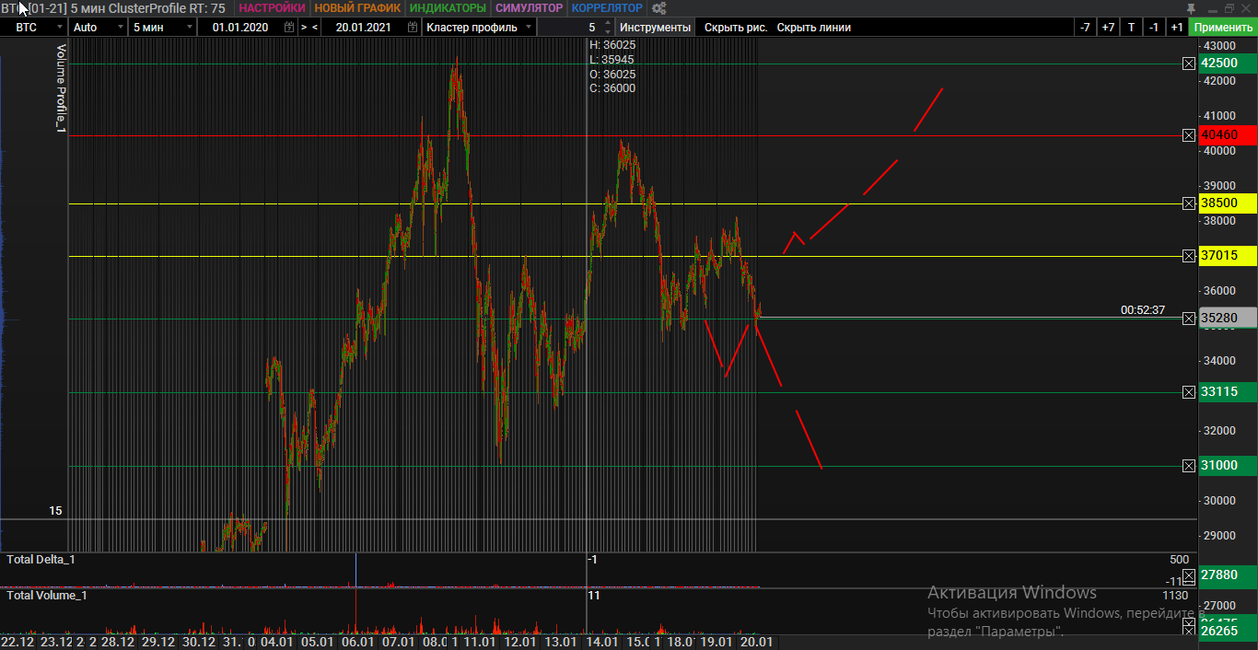Image resolution: width=1258 pixels, height=650 pixels.
Task: Open the НОВЫЙ ГРАФИК menu
Action: (357, 8)
